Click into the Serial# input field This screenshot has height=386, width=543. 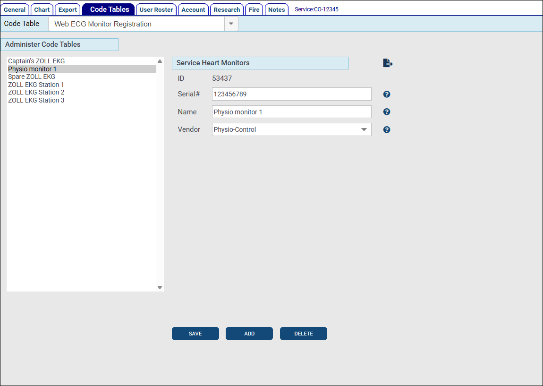point(291,94)
